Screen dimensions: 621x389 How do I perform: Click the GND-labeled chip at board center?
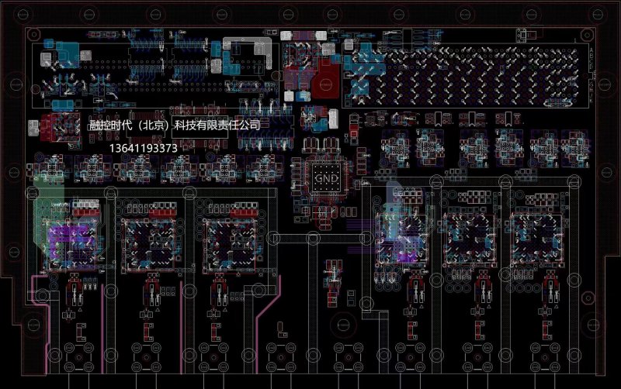click(327, 177)
